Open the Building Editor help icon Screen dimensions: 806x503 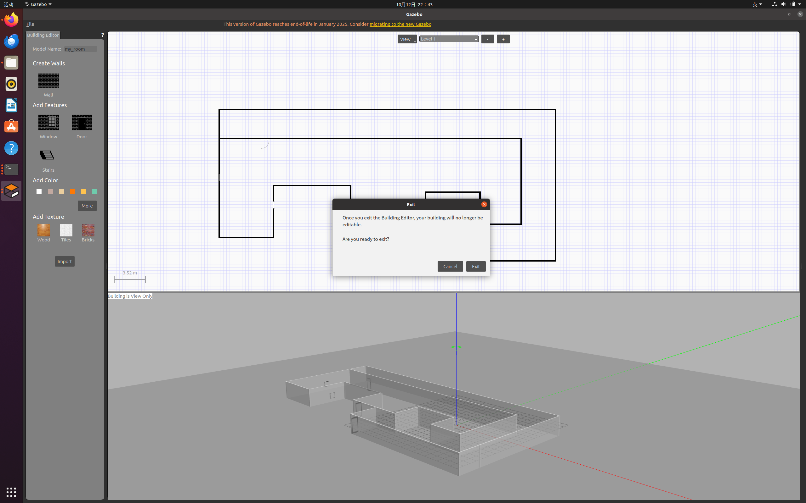tap(102, 35)
